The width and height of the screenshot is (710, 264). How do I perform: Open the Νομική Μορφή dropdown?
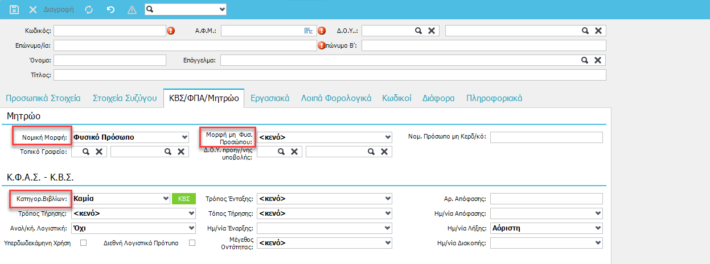point(184,137)
